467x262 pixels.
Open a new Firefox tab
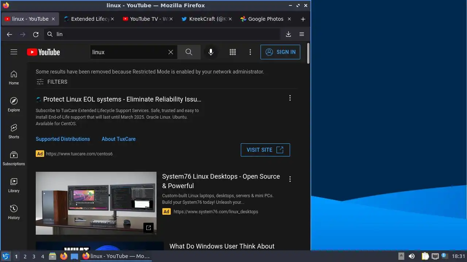[303, 19]
